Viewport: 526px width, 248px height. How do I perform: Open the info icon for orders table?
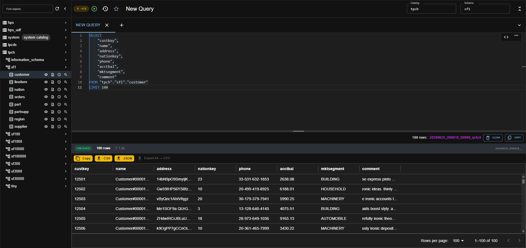pos(59,97)
